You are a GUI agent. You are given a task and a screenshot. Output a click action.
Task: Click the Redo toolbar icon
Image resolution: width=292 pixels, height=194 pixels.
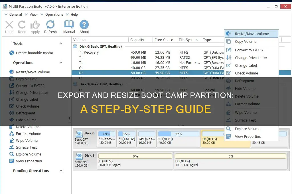22,25
